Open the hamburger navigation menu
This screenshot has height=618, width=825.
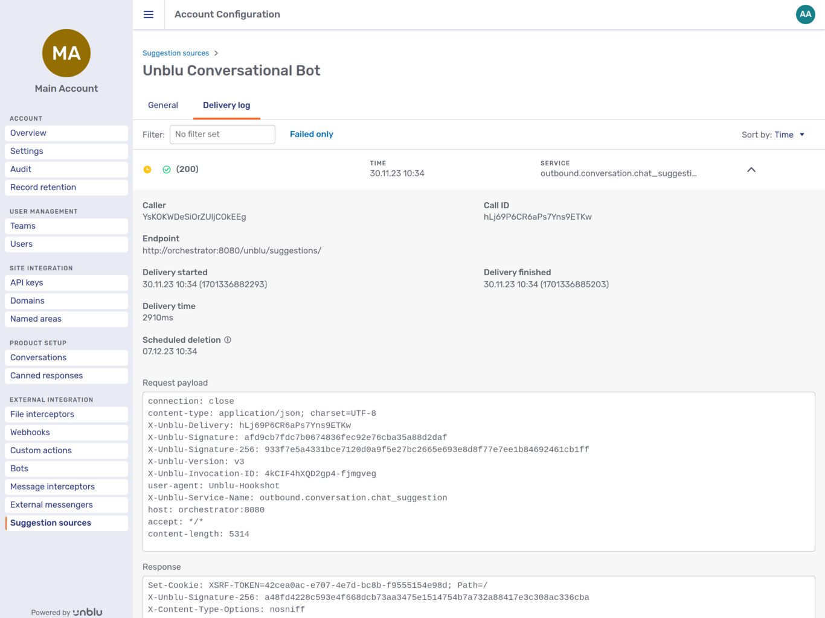[149, 14]
